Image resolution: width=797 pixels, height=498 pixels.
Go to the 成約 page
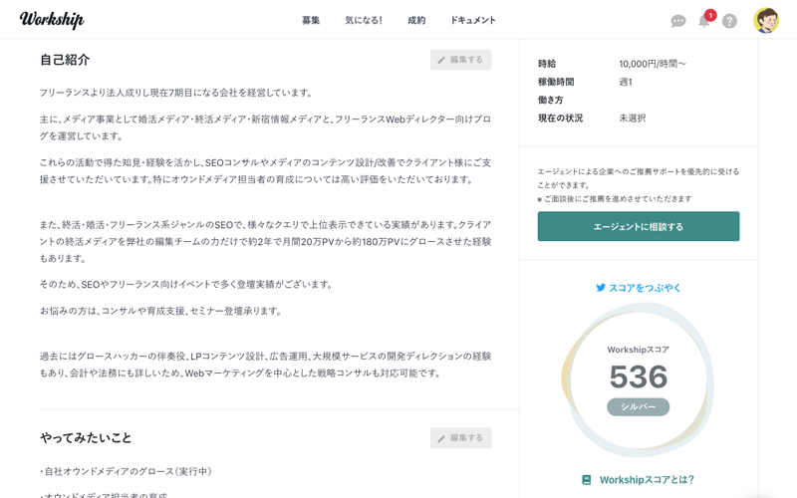click(416, 20)
